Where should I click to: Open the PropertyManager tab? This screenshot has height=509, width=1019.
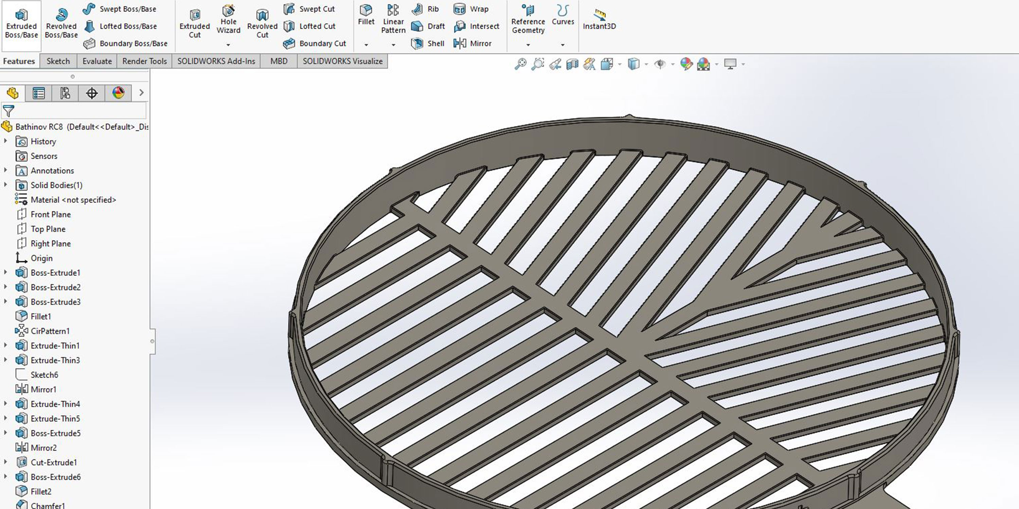point(39,93)
